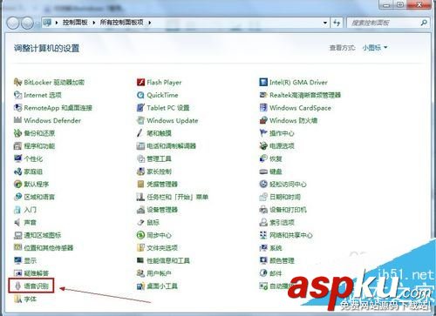Image resolution: width=436 pixels, height=316 pixels.
Task: Open 声音 speaker icon
Action: [17, 223]
